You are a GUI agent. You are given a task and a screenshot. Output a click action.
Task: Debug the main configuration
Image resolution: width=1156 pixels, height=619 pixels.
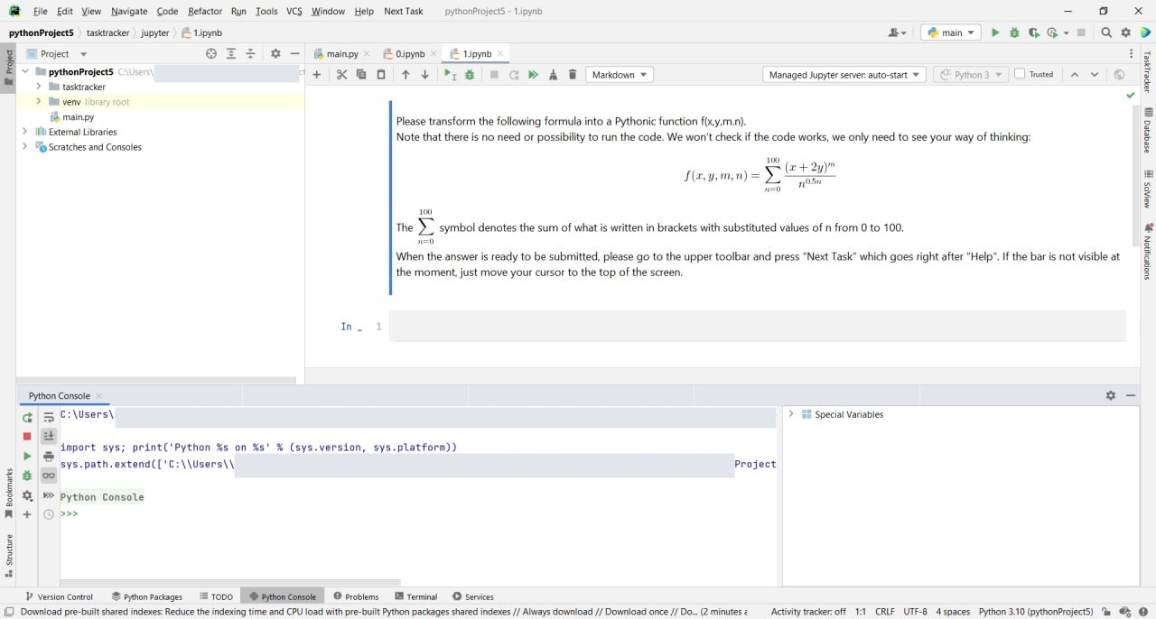[x=1014, y=32]
